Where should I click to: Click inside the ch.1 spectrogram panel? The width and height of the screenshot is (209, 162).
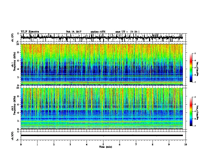(x=102, y=65)
